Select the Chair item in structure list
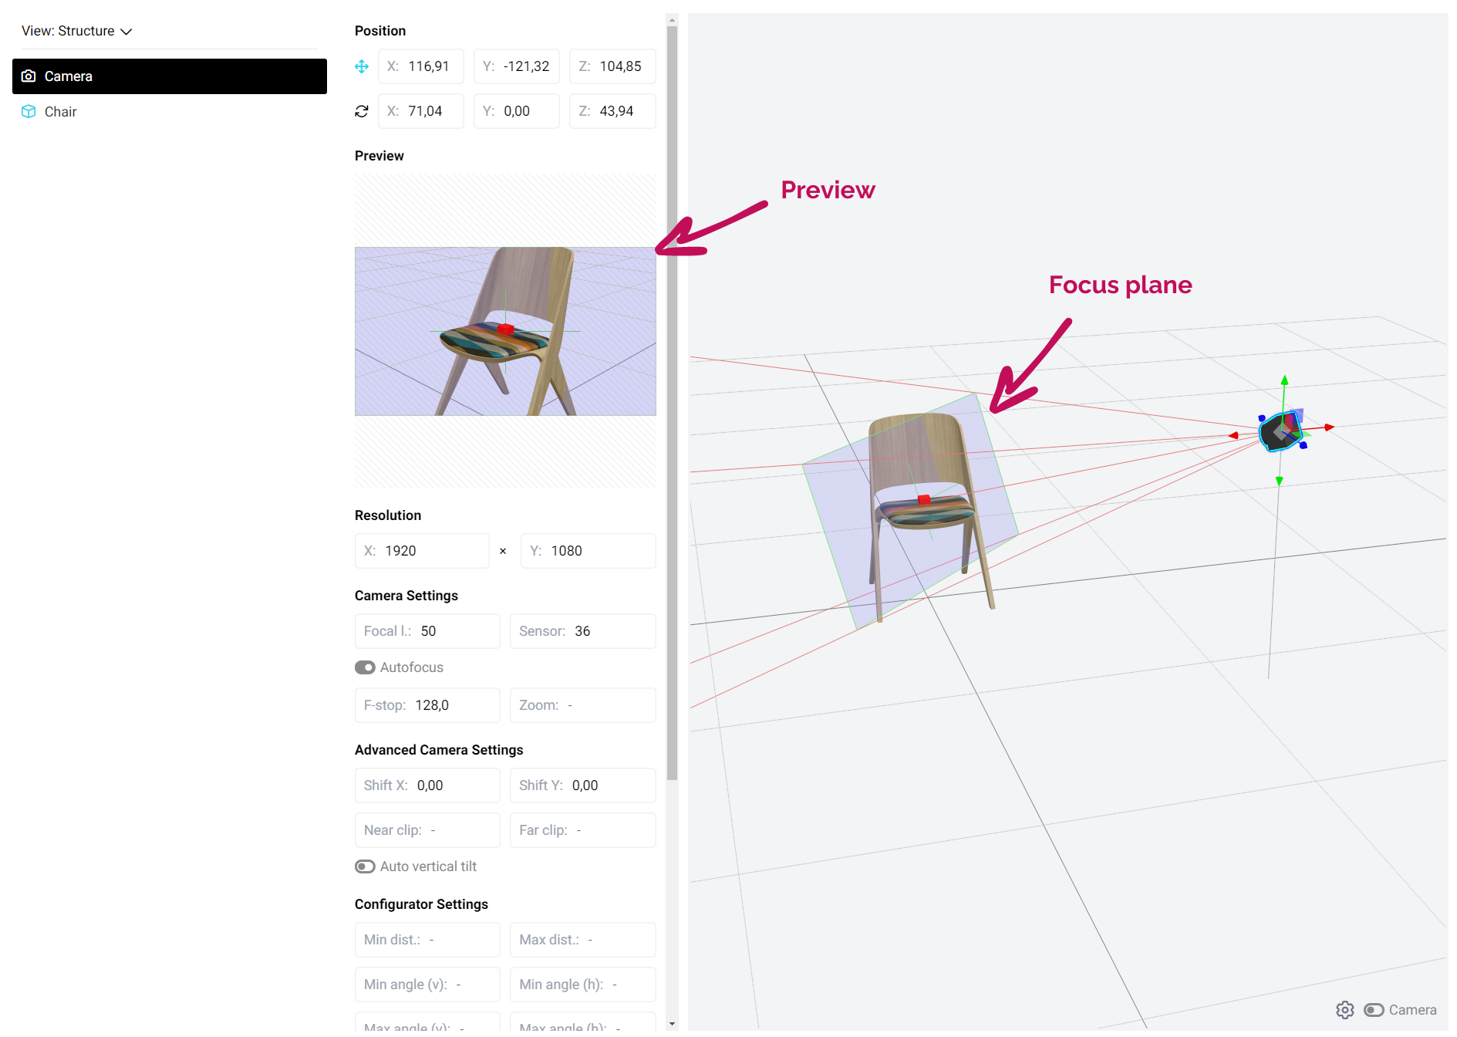Screen dimensions: 1457x1037 pos(61,112)
